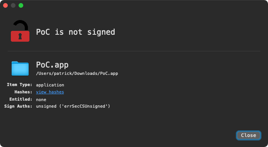Click the red unlocked padlock icon
Screen dimensions: 268x147
coord(20,31)
